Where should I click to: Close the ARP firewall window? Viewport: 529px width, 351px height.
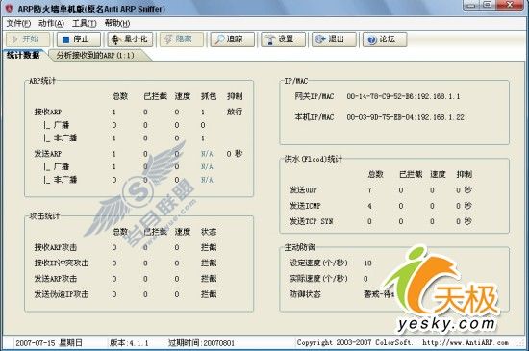coord(510,5)
